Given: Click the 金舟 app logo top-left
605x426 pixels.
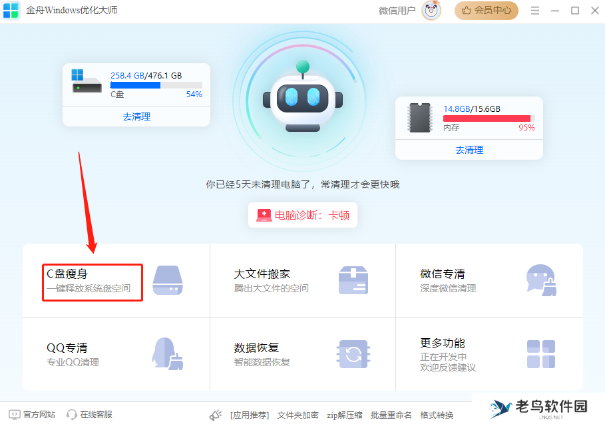Looking at the screenshot, I should (11, 11).
